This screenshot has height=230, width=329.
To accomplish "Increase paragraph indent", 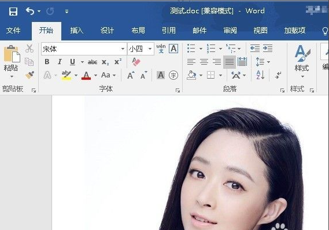I will (268, 49).
